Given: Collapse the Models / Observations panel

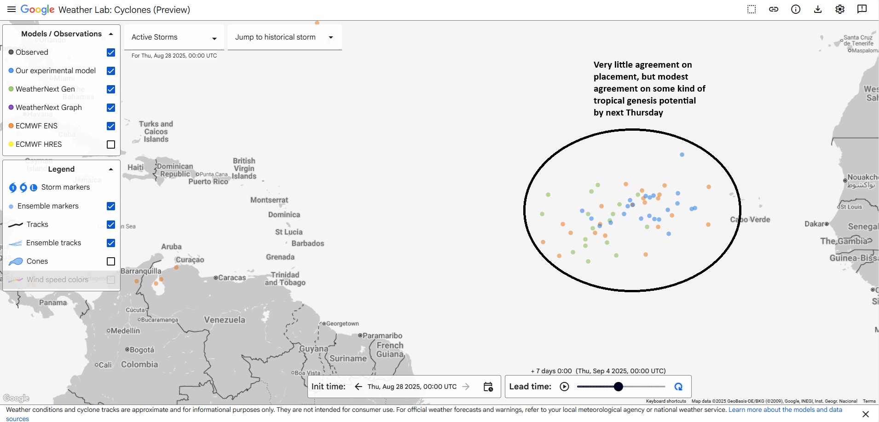Looking at the screenshot, I should coord(111,34).
